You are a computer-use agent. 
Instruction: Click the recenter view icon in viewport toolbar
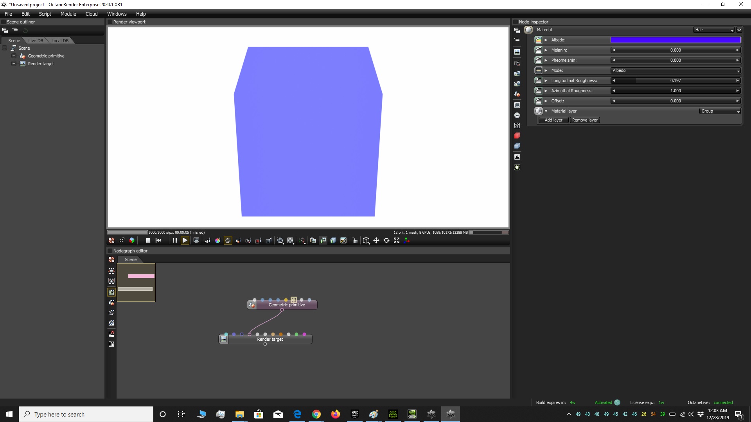[x=111, y=240]
